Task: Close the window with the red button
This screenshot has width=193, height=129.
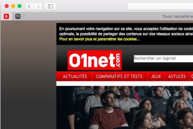Action: tap(7, 6)
